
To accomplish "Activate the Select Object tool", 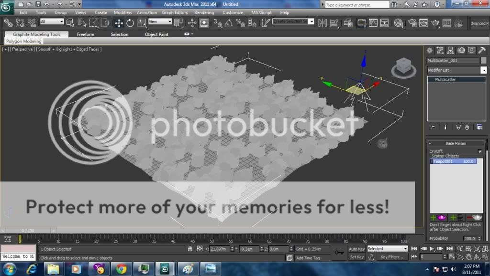I will [x=70, y=23].
